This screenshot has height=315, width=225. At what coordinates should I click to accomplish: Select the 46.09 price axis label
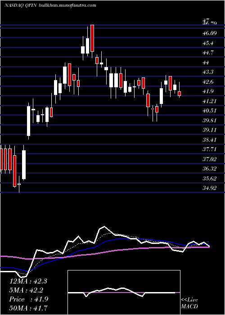210,33
